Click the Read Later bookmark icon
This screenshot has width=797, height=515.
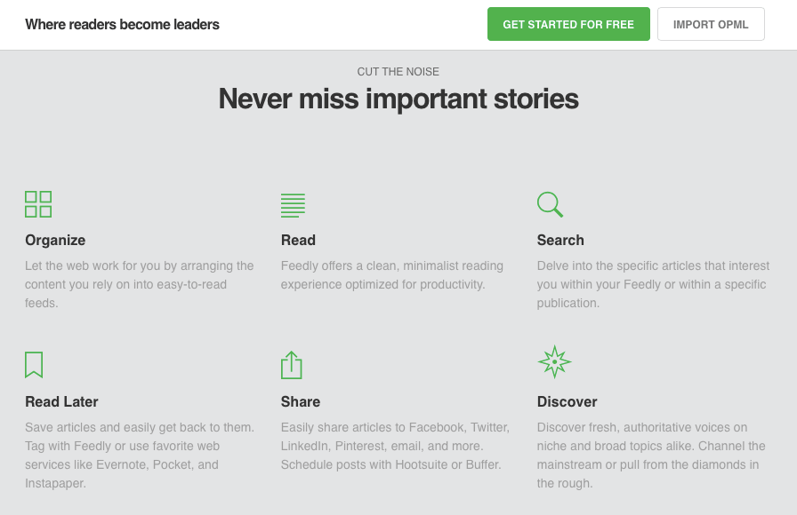coord(34,365)
